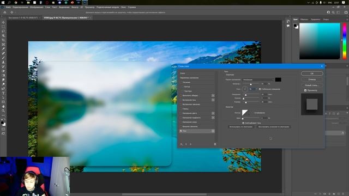Click OK in the Layer Style dialog
The width and height of the screenshot is (349, 196).
click(x=312, y=73)
